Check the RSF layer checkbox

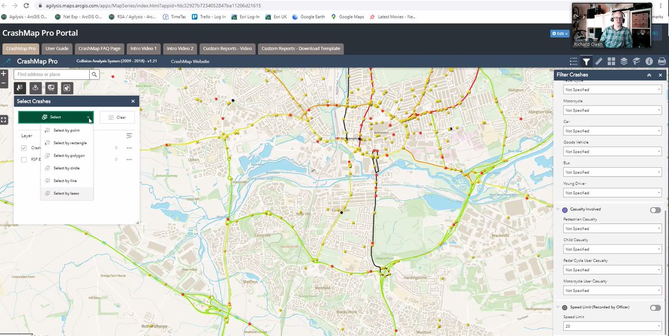tap(24, 159)
